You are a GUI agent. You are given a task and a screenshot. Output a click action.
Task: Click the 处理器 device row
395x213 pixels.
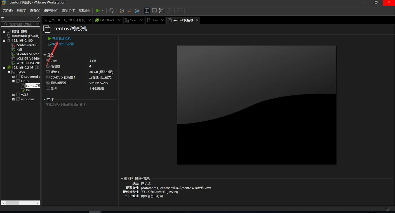click(80, 66)
